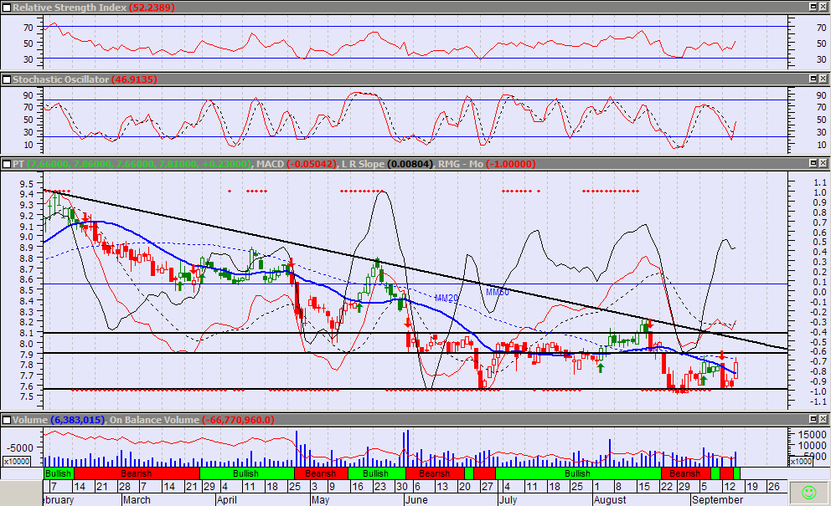Select the MM50 moving average label on the chart
Image resolution: width=831 pixels, height=506 pixels.
click(x=497, y=292)
